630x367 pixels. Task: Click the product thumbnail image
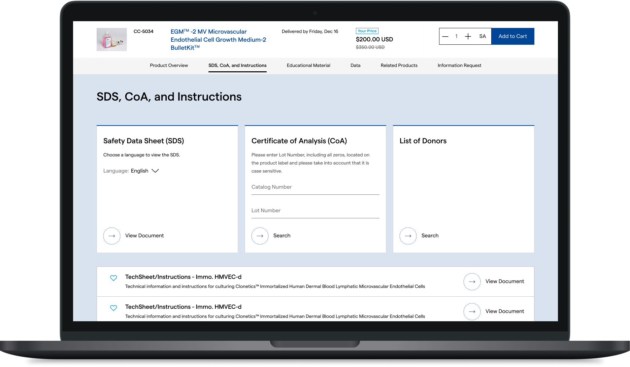tap(112, 40)
